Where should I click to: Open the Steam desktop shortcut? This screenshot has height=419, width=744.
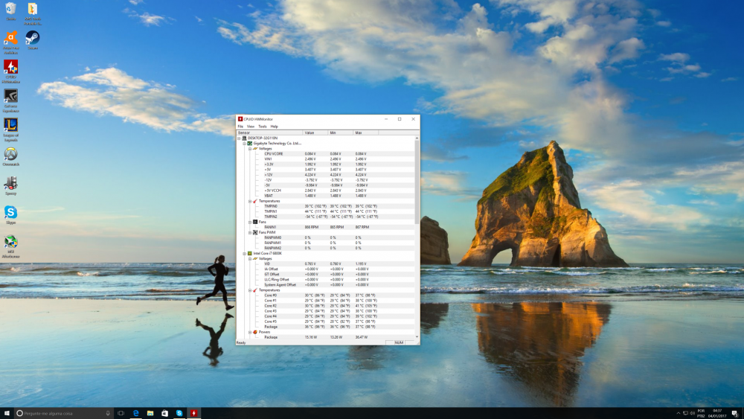(32, 38)
